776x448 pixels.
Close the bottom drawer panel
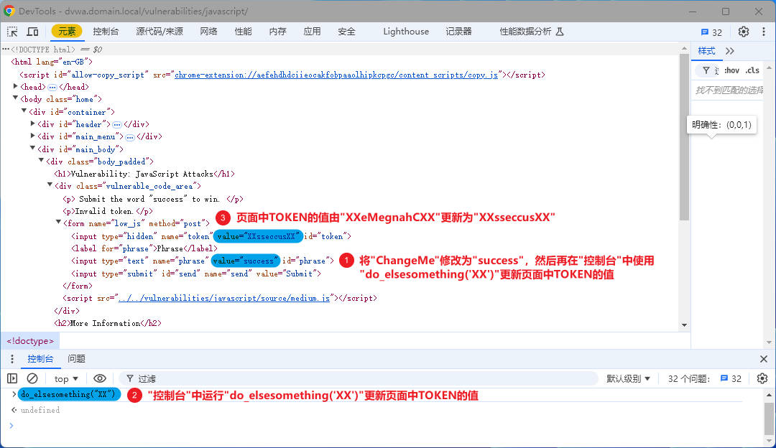(x=764, y=359)
